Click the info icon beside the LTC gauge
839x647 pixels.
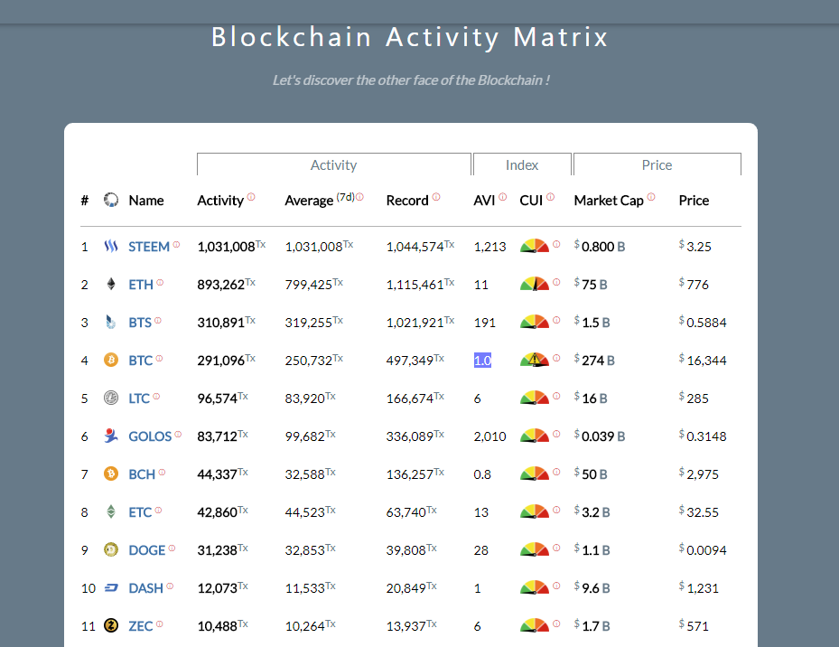pyautogui.click(x=556, y=396)
